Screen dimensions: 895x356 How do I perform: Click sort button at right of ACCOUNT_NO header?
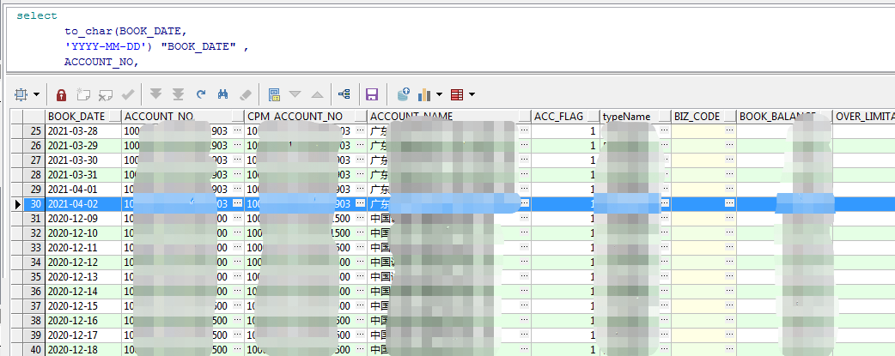coord(237,117)
